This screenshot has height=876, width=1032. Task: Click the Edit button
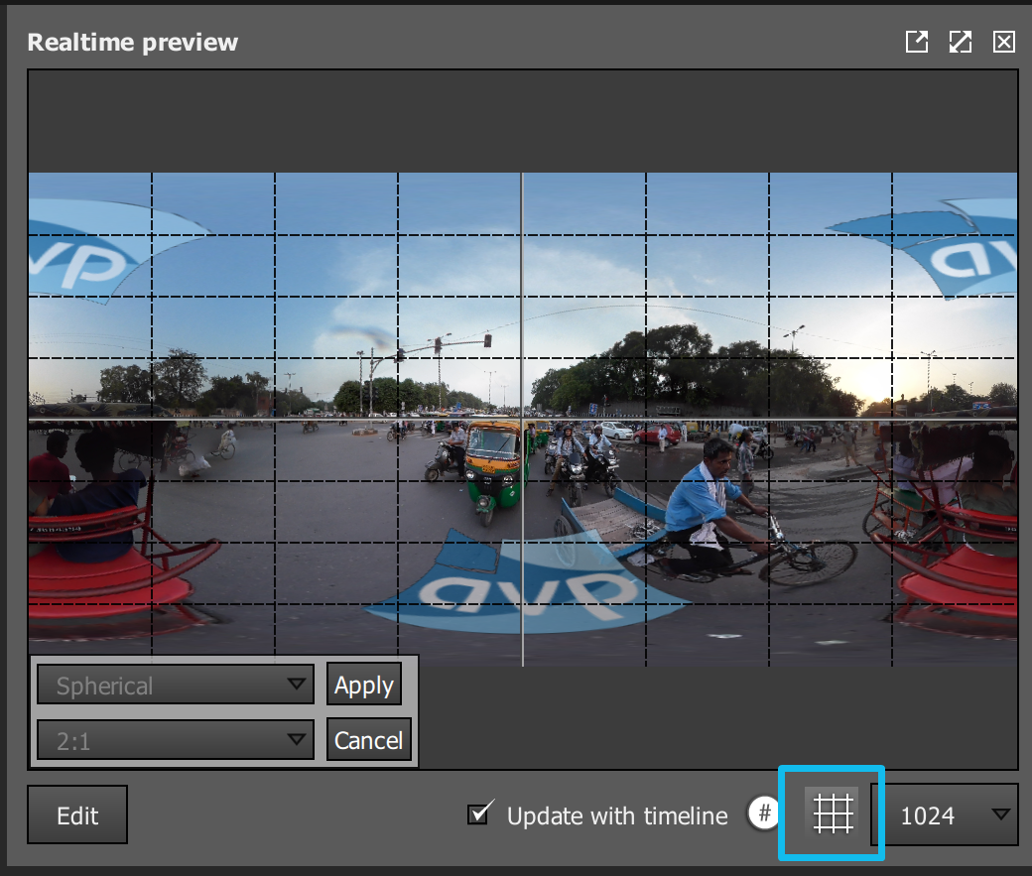[76, 813]
